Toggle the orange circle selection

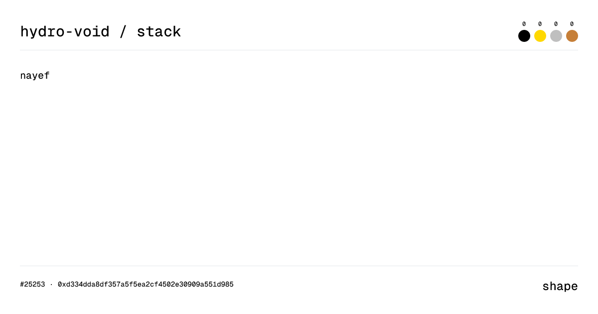pyautogui.click(x=572, y=36)
